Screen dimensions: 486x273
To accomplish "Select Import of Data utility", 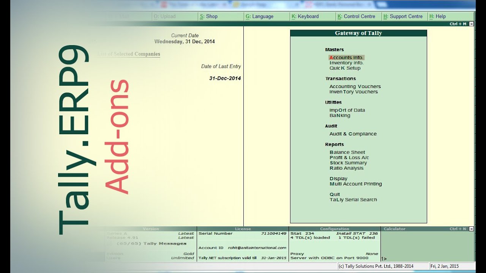I will click(x=347, y=110).
